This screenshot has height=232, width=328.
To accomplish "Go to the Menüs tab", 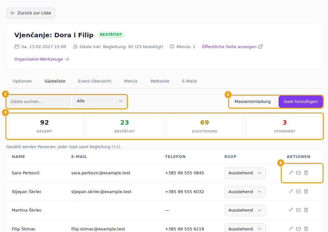I will pyautogui.click(x=131, y=81).
